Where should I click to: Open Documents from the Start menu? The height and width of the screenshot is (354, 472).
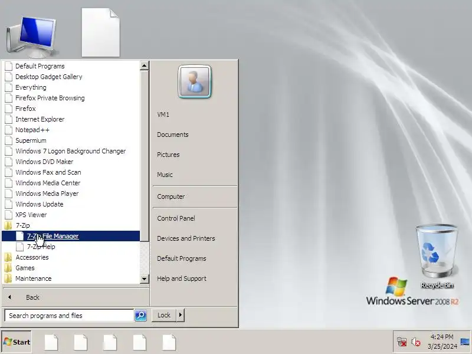(195, 135)
